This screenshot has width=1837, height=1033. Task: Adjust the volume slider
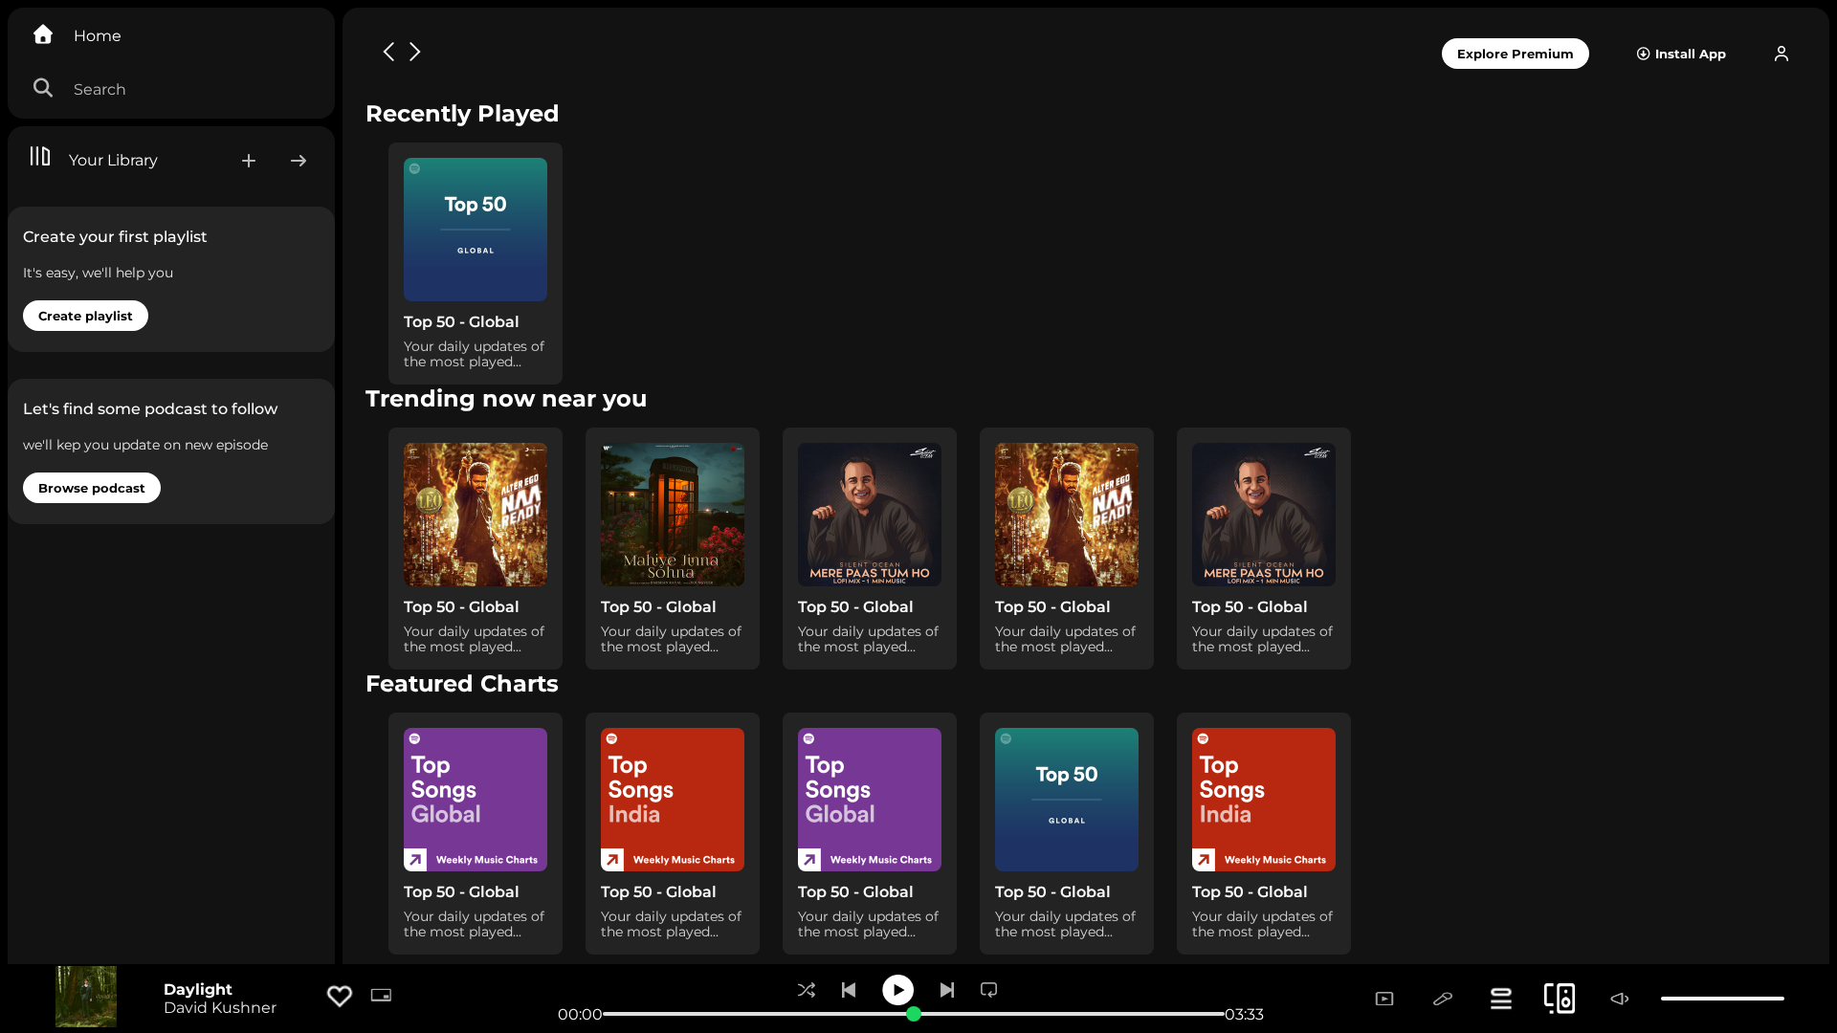[x=1722, y=999]
